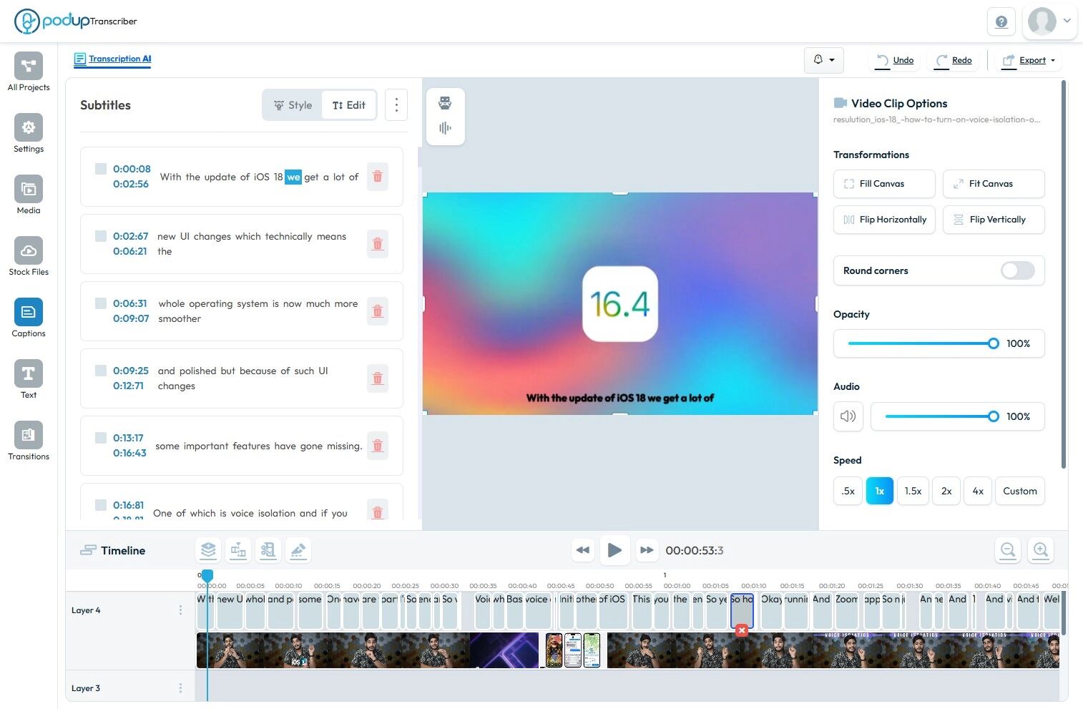1083x709 pixels.
Task: Open the Text tool panel
Action: point(29,380)
